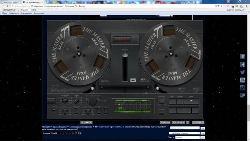
Task: Open the Яндекс bookmark
Action: point(24,10)
